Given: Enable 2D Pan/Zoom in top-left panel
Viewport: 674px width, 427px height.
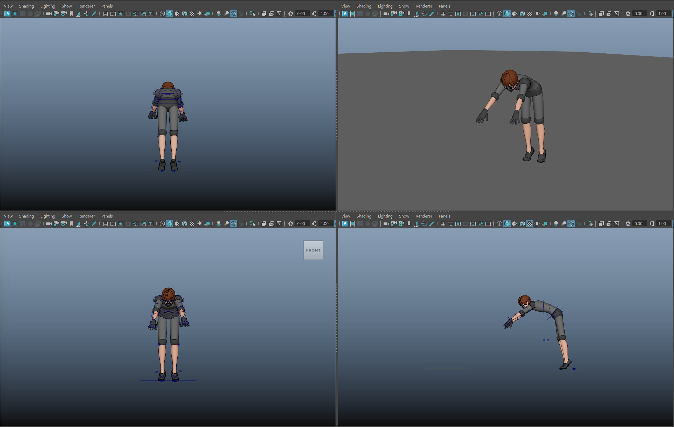Looking at the screenshot, I should pos(87,13).
